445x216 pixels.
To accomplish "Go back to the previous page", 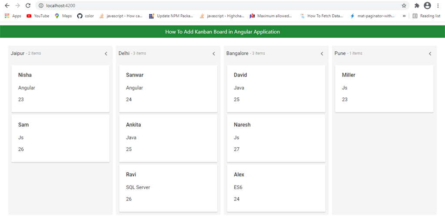I will click(7, 6).
